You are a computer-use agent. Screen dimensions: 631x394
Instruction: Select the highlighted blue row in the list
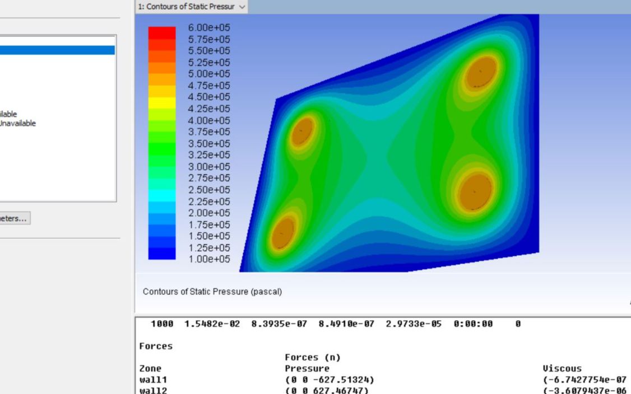(57, 50)
